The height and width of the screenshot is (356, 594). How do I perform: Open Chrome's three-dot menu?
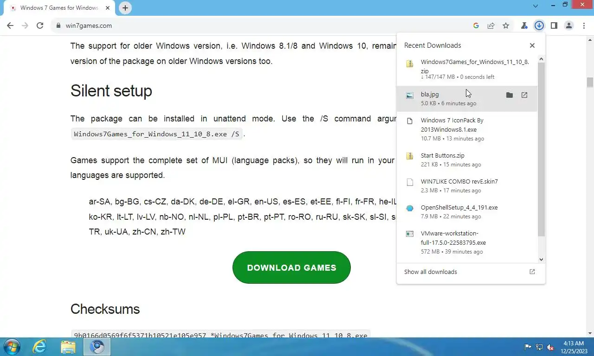click(584, 25)
